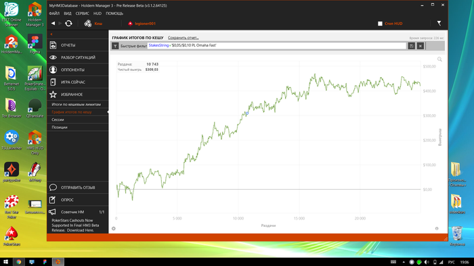Save the quick filter with disk icon

point(412,46)
